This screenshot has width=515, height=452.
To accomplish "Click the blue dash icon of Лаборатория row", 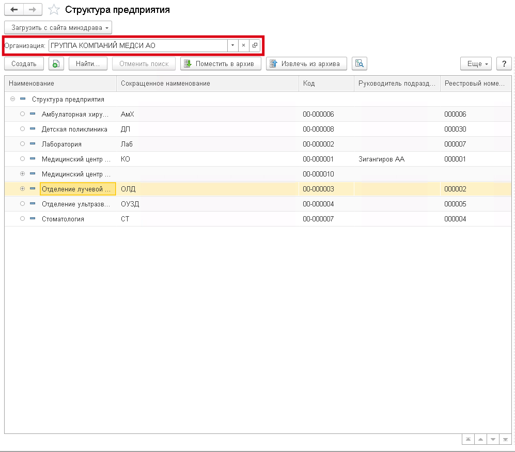I will point(33,143).
